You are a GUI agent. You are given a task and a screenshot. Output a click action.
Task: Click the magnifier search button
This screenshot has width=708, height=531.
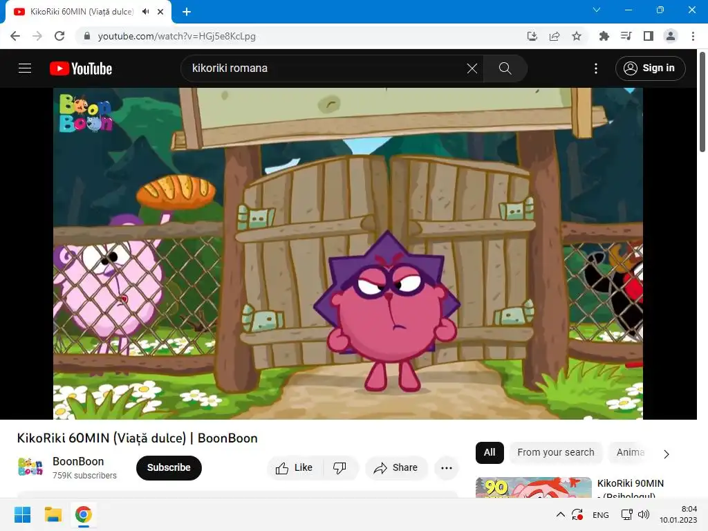click(x=505, y=68)
